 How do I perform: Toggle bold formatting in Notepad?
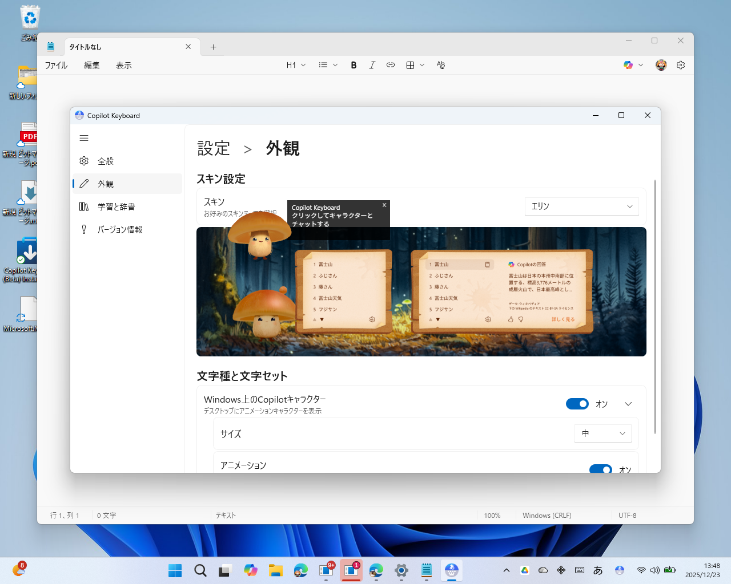354,64
